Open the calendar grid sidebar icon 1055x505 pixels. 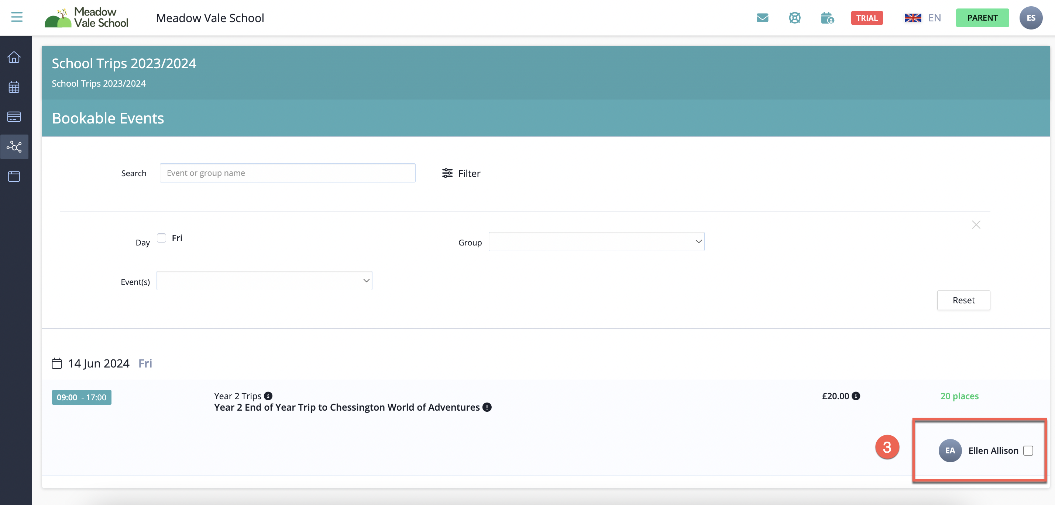(x=14, y=87)
